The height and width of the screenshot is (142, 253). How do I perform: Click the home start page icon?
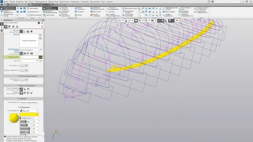pos(2,5)
